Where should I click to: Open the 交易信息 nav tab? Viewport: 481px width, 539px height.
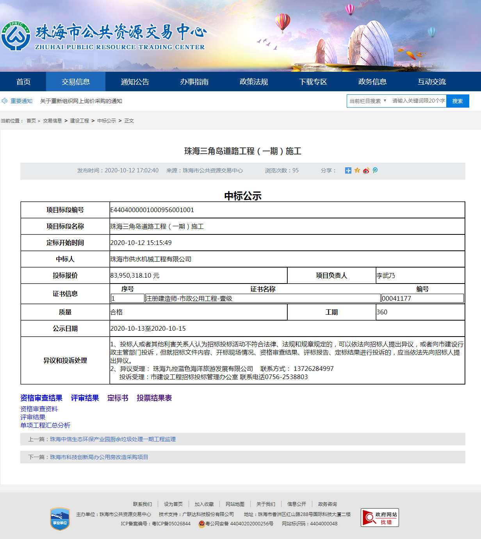76,82
